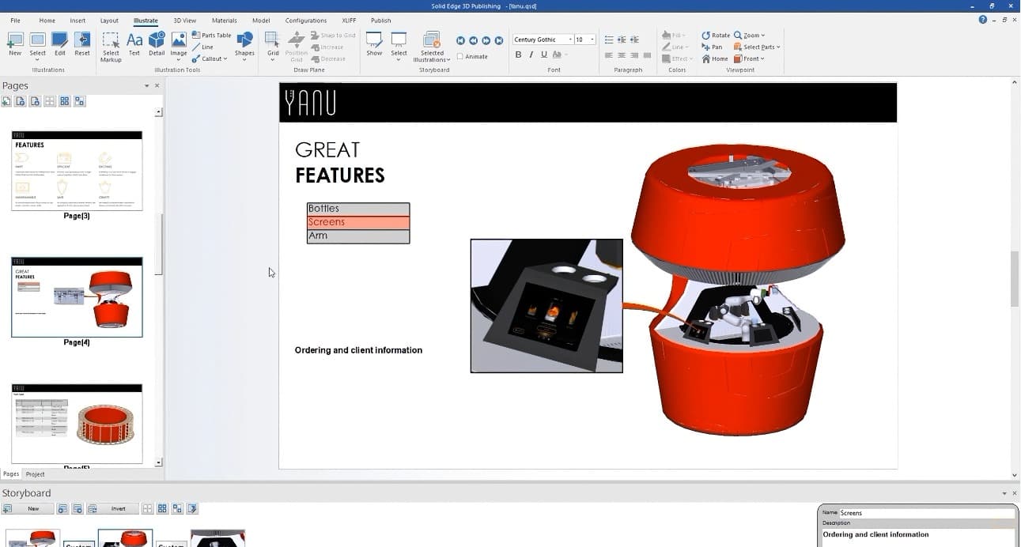Choose the Select Markup tool

pos(111,47)
